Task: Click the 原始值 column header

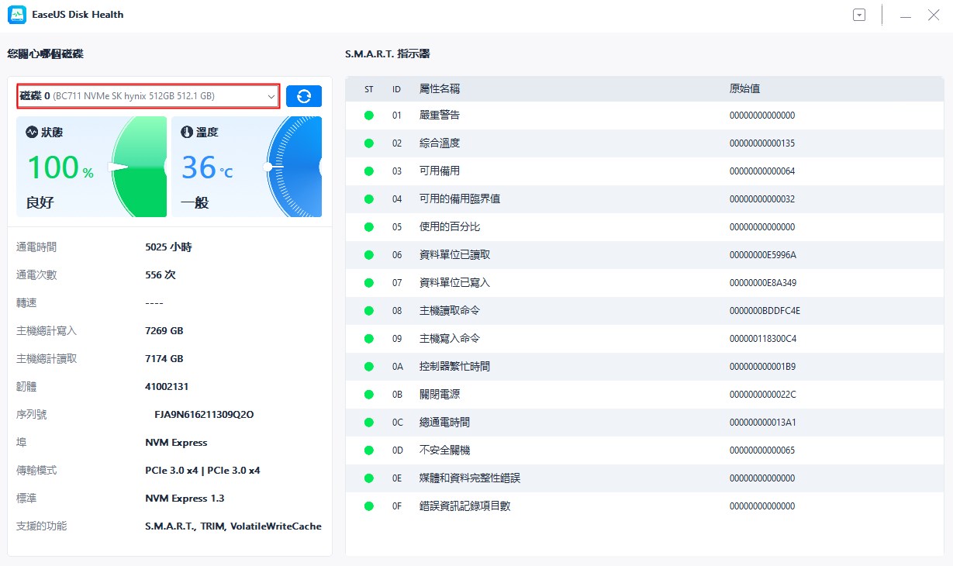Action: (744, 89)
